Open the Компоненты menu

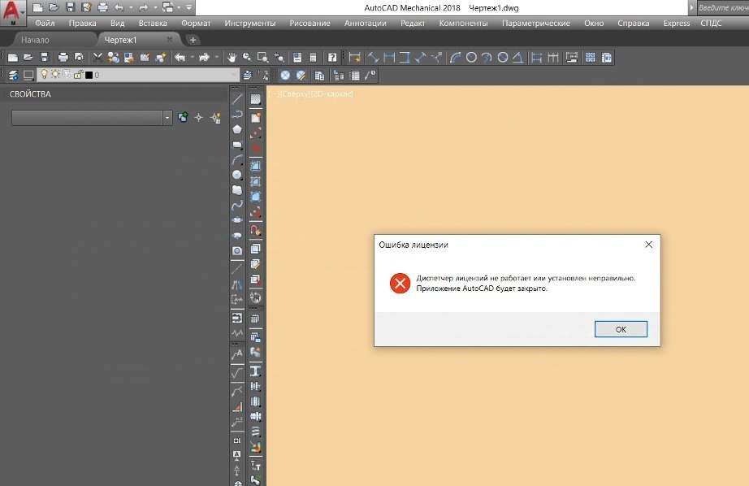(463, 23)
